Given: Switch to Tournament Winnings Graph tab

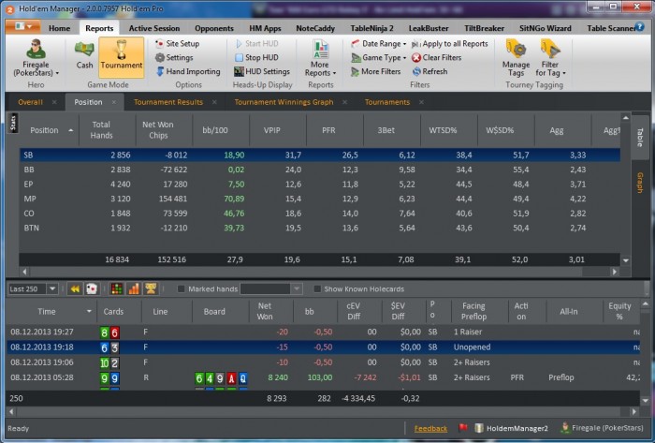Looking at the screenshot, I should pyautogui.click(x=284, y=102).
